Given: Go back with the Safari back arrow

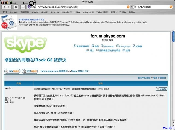Looking at the screenshot, I should tap(4, 7).
